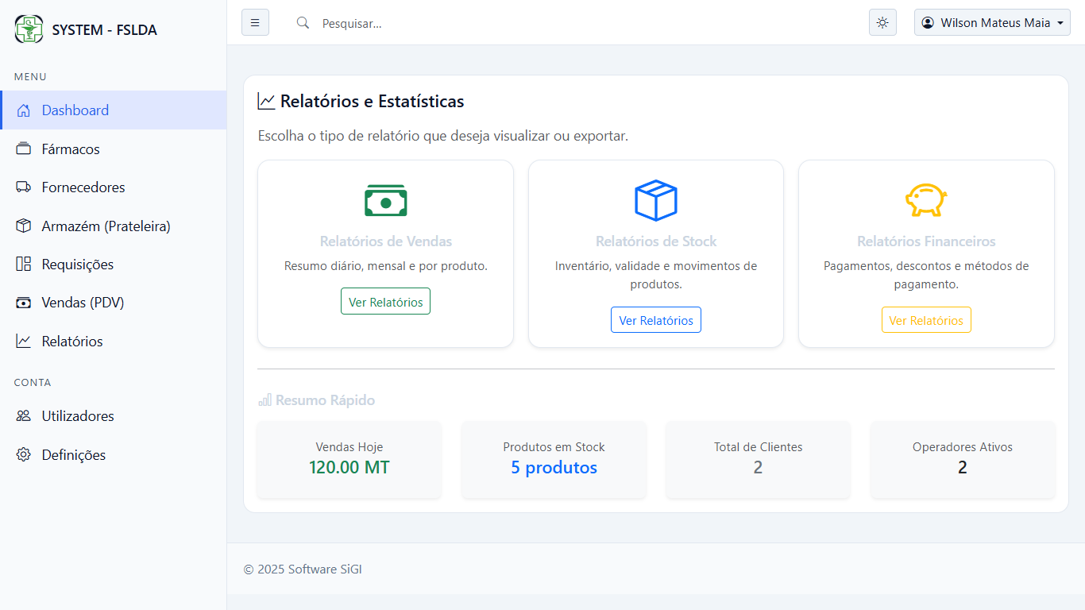Open Fármacos in the sidebar menu

pos(71,149)
